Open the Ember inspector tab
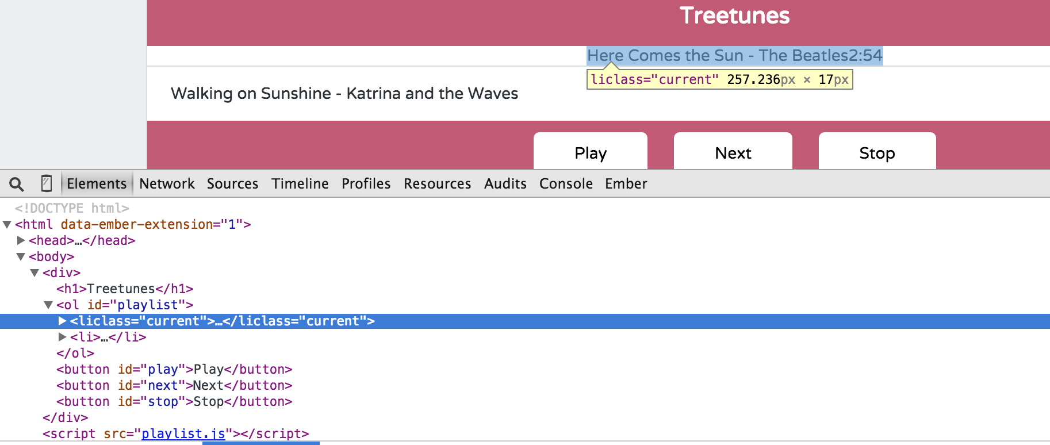1050x445 pixels. [626, 184]
